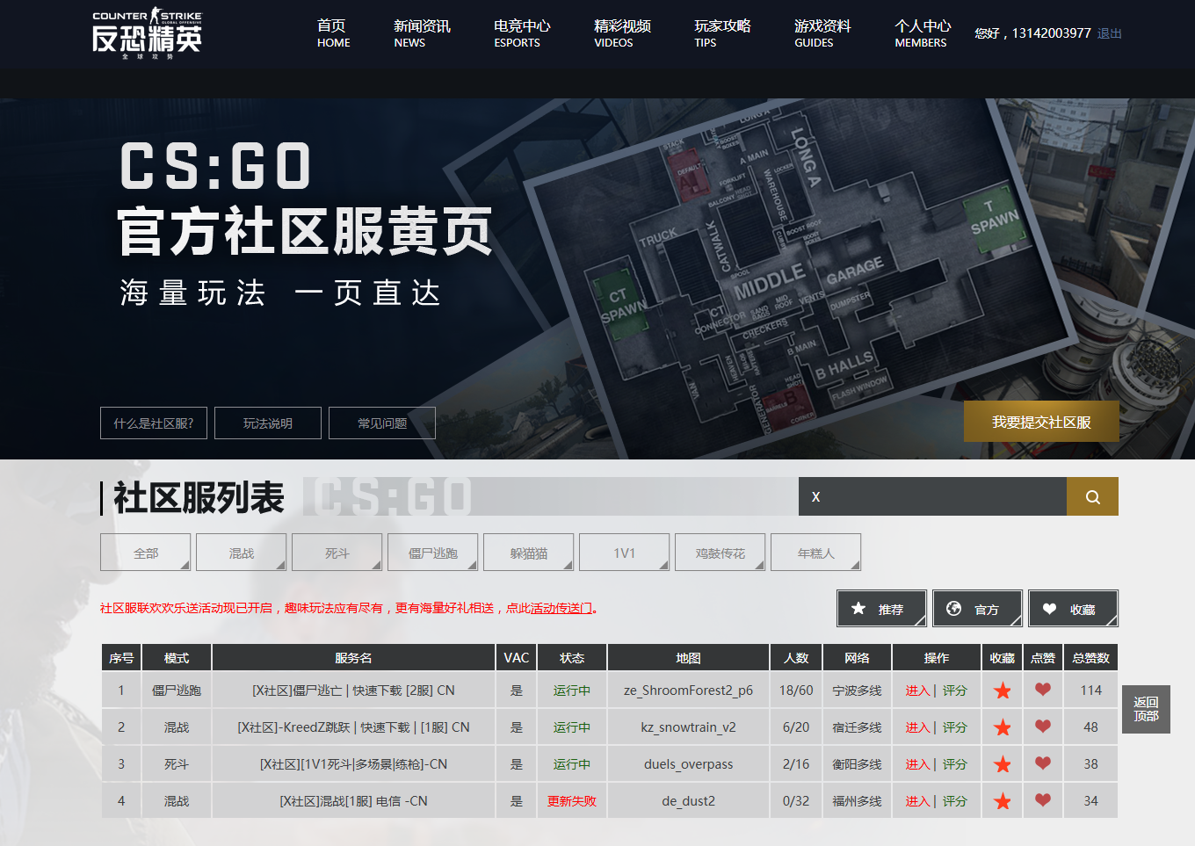The image size is (1195, 846).
Task: Click the search magnifier icon button
Action: 1092,496
